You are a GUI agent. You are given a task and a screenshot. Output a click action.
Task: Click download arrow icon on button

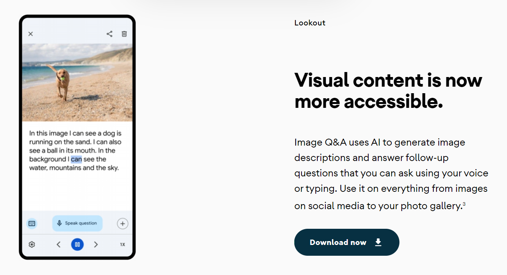[x=378, y=242]
